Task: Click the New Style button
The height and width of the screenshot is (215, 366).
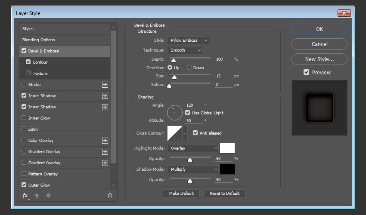Action: click(319, 59)
